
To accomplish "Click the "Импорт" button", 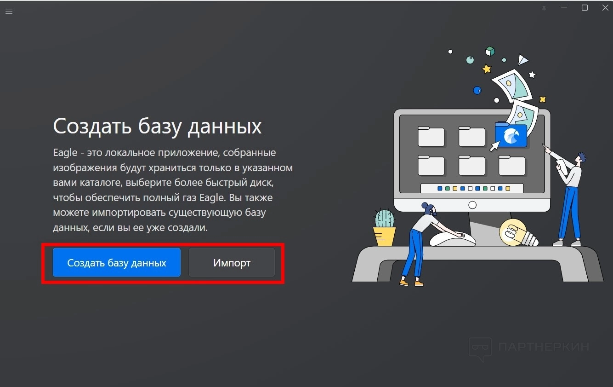I will [x=232, y=262].
